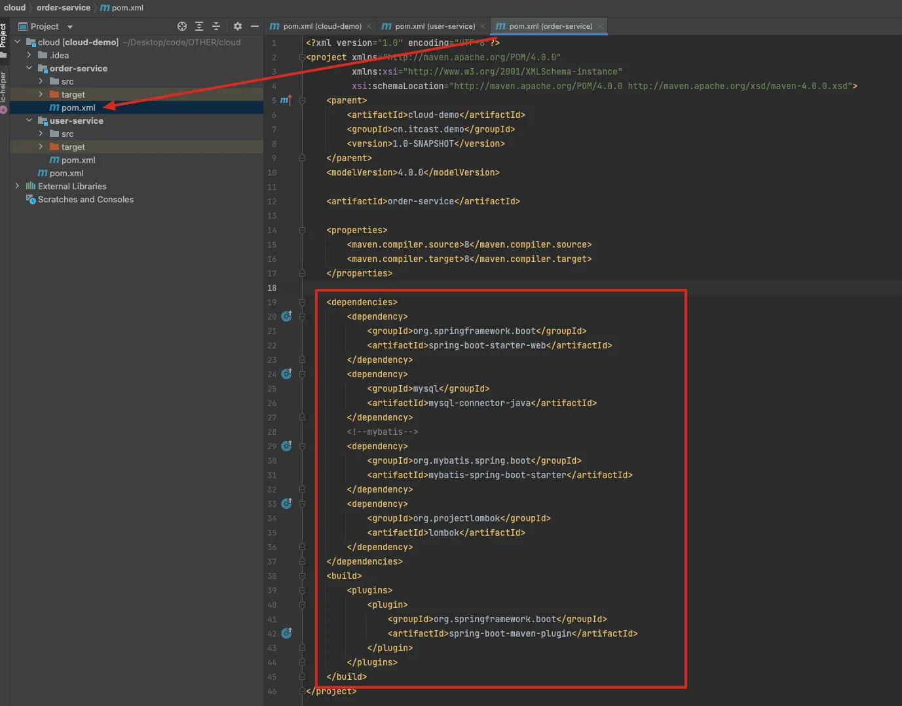
Task: Expand the External Libraries node
Action: [x=18, y=186]
